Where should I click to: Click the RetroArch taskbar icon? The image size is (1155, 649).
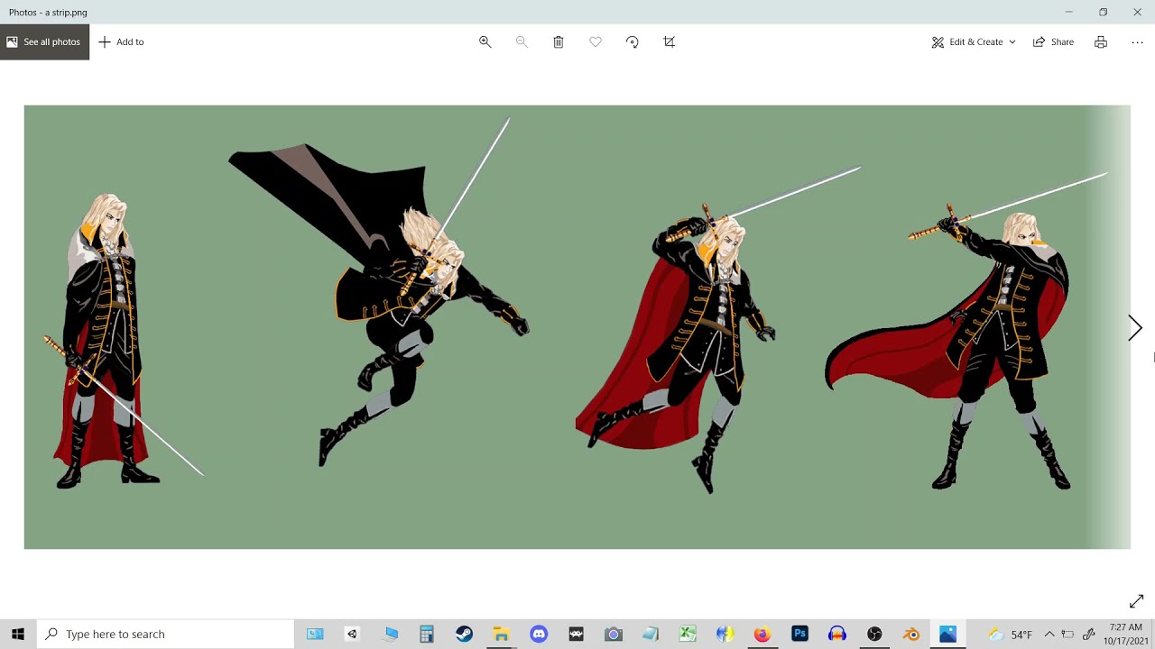click(576, 634)
